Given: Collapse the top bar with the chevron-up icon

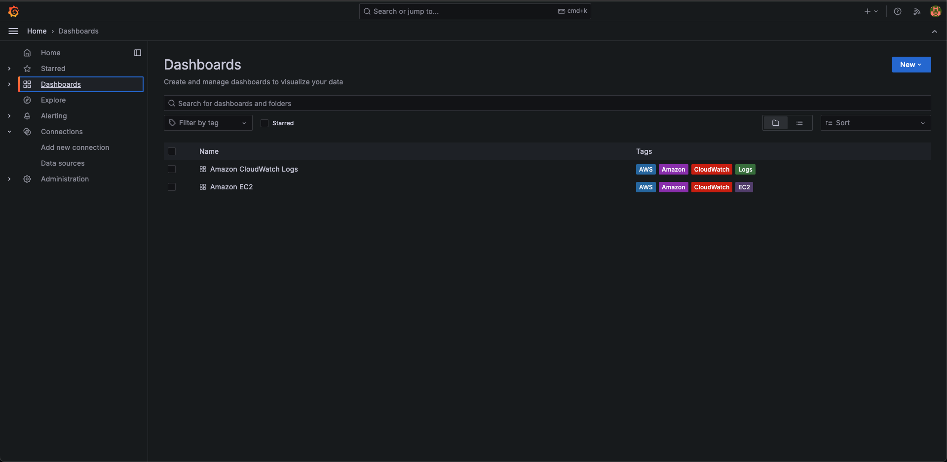Looking at the screenshot, I should click(934, 31).
